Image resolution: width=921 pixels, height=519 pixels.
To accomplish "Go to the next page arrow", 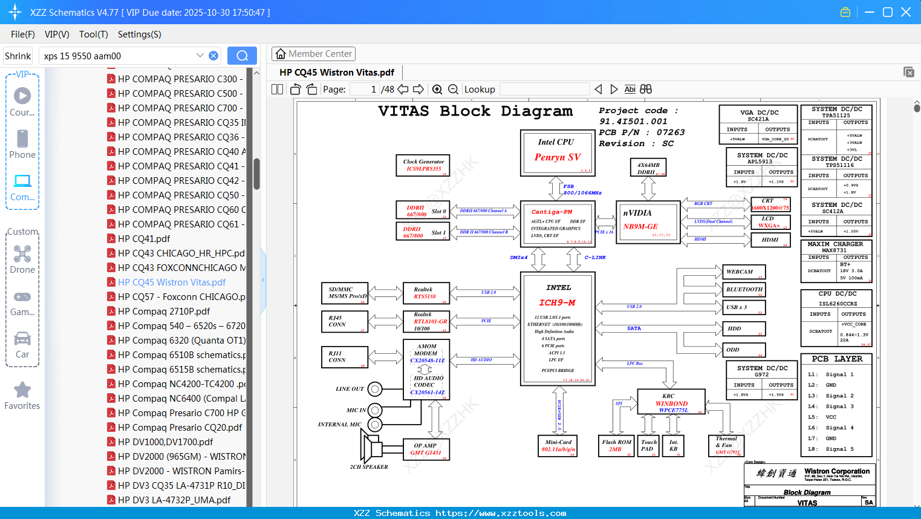I will (x=418, y=90).
